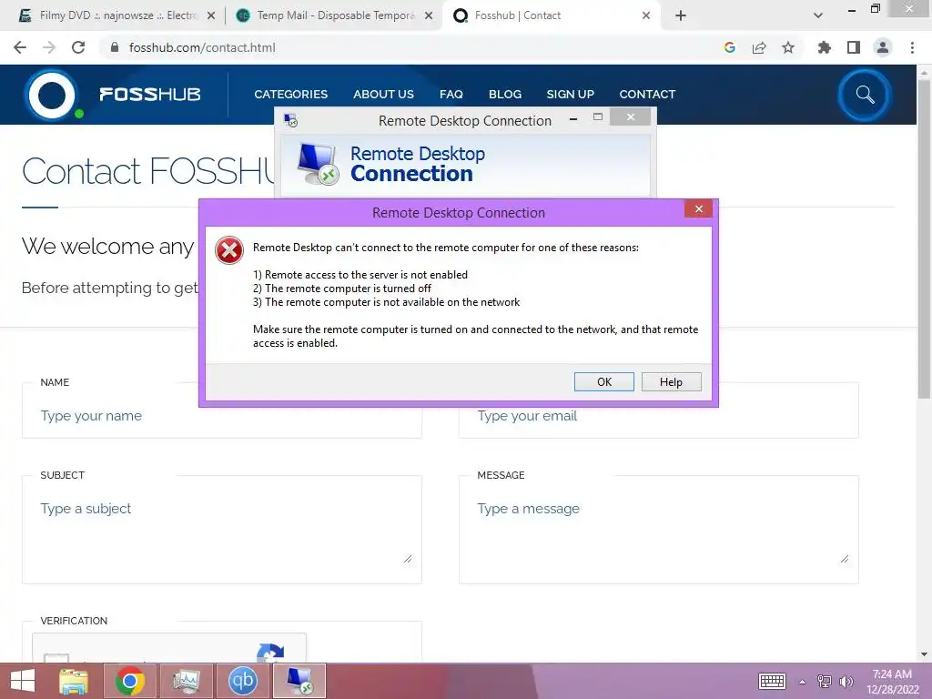The height and width of the screenshot is (699, 932).
Task: Close the Temp Mail tab
Action: (x=429, y=16)
